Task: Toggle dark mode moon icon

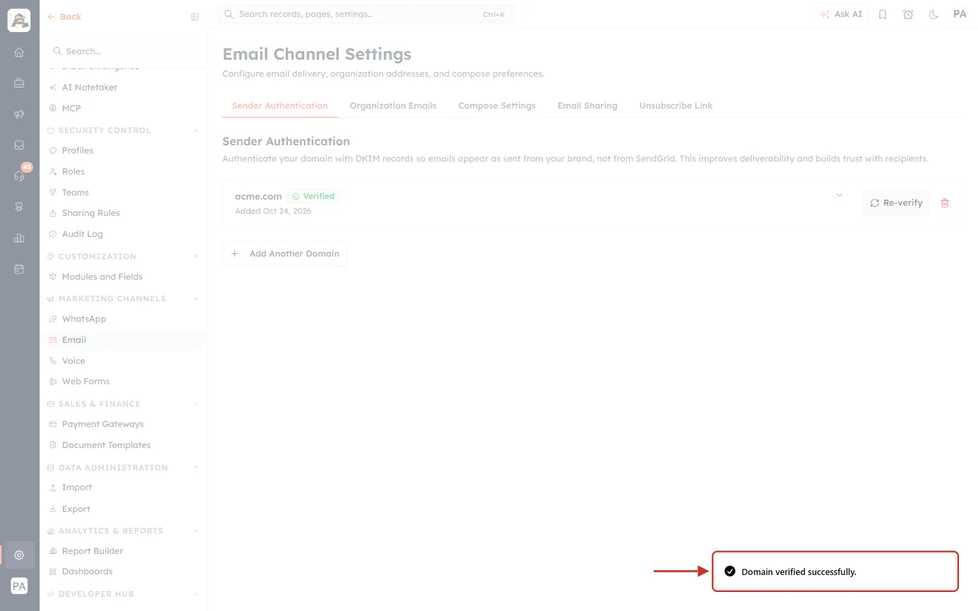Action: pyautogui.click(x=934, y=14)
